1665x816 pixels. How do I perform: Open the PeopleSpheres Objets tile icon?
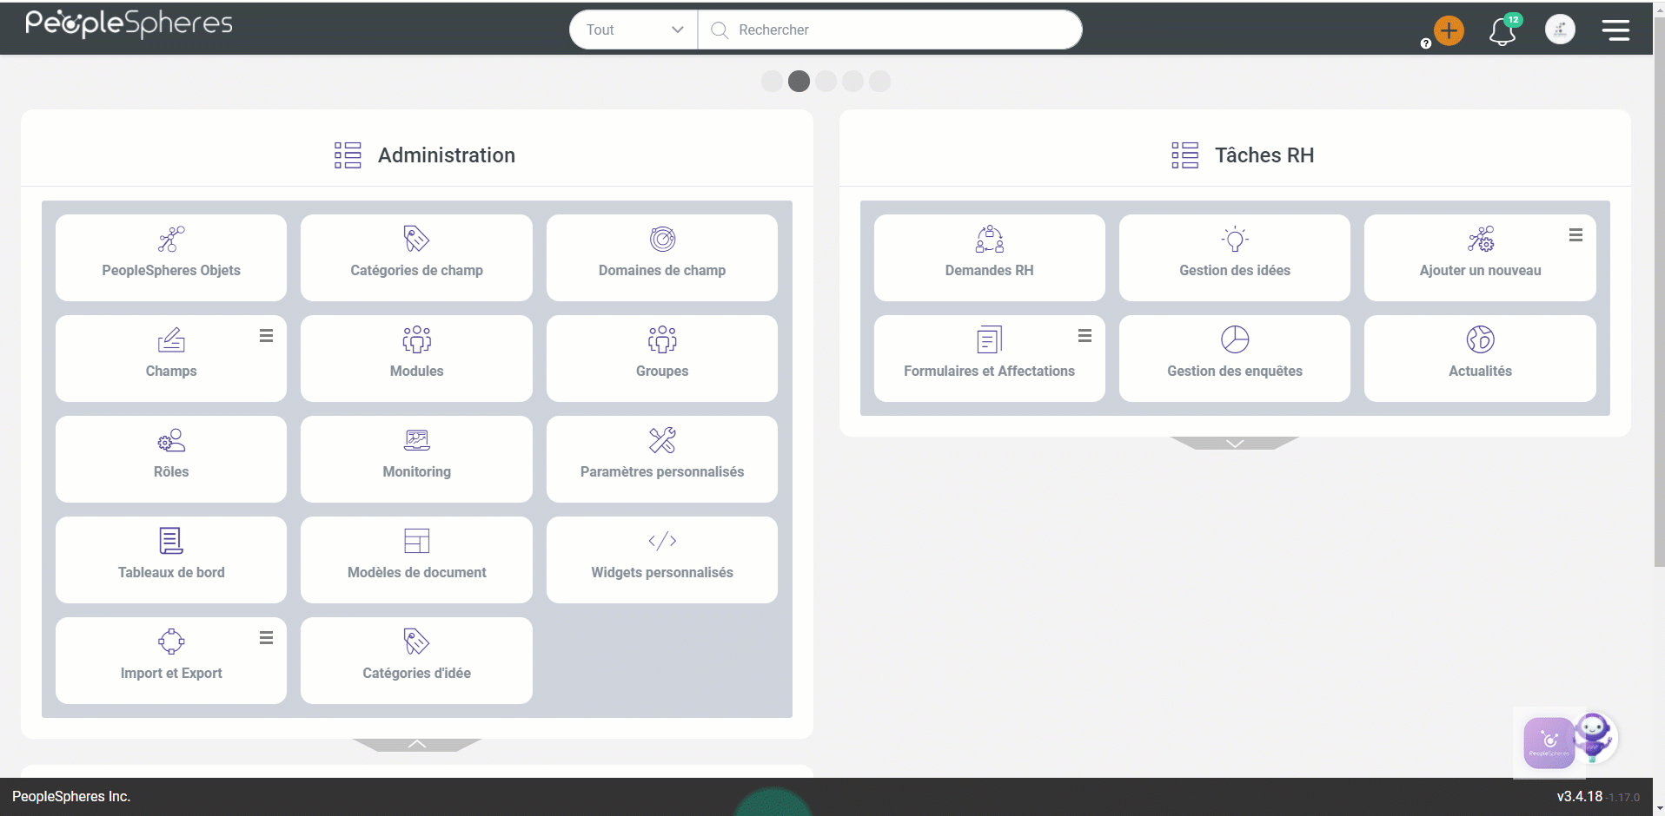(x=171, y=239)
